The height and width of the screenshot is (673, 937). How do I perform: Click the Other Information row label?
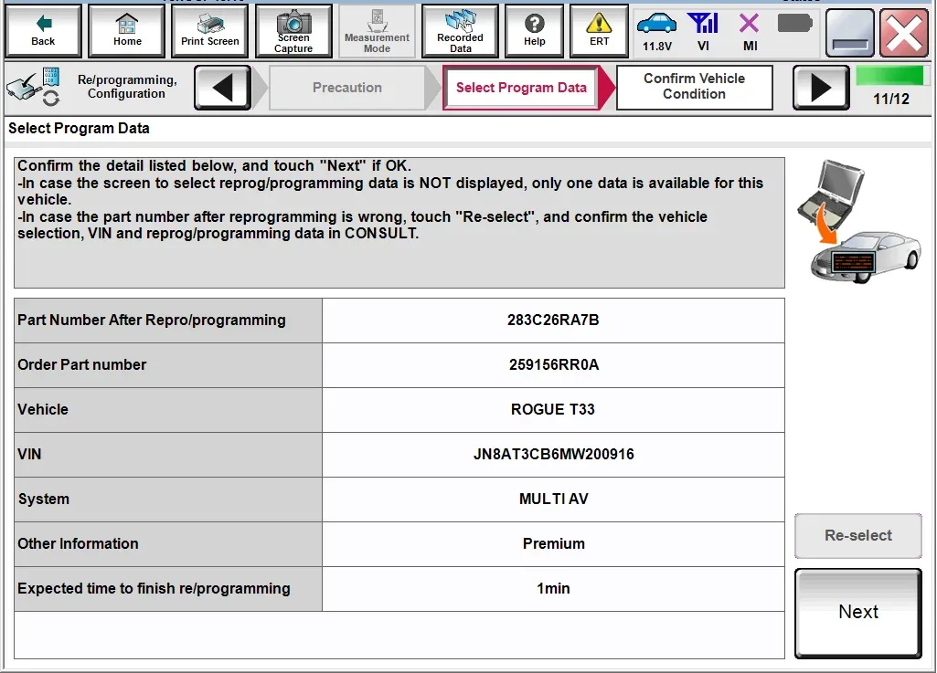168,544
